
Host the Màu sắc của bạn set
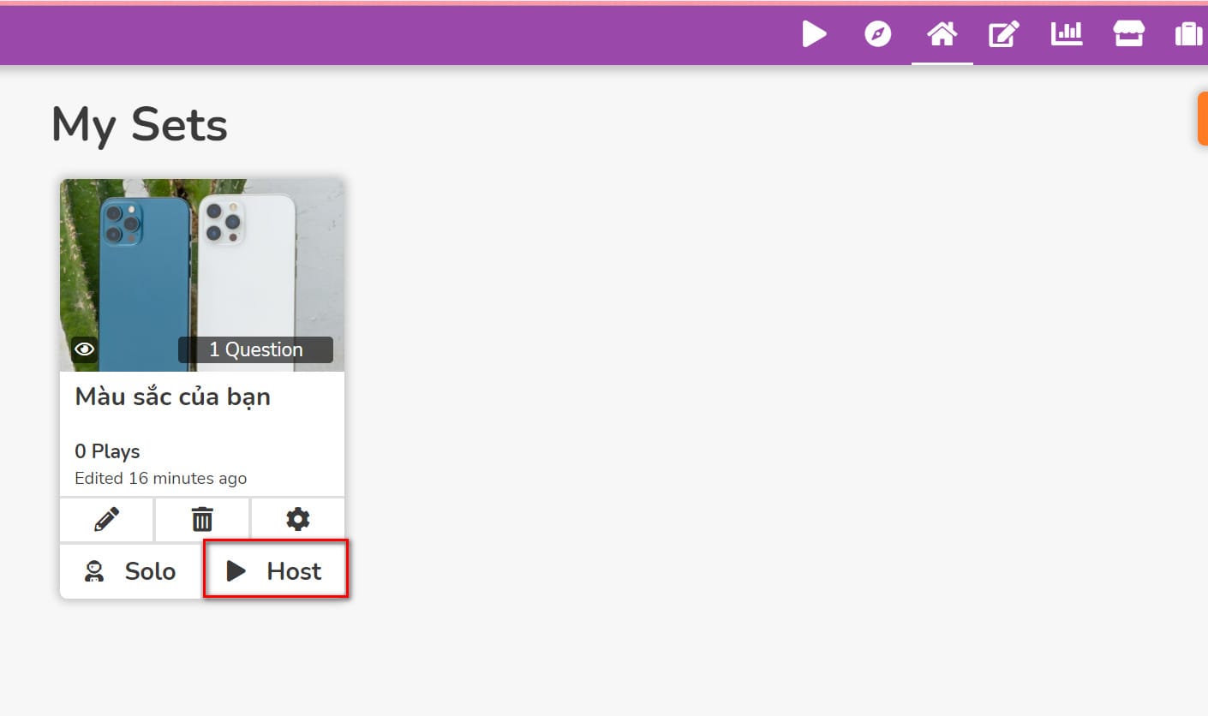(x=275, y=571)
